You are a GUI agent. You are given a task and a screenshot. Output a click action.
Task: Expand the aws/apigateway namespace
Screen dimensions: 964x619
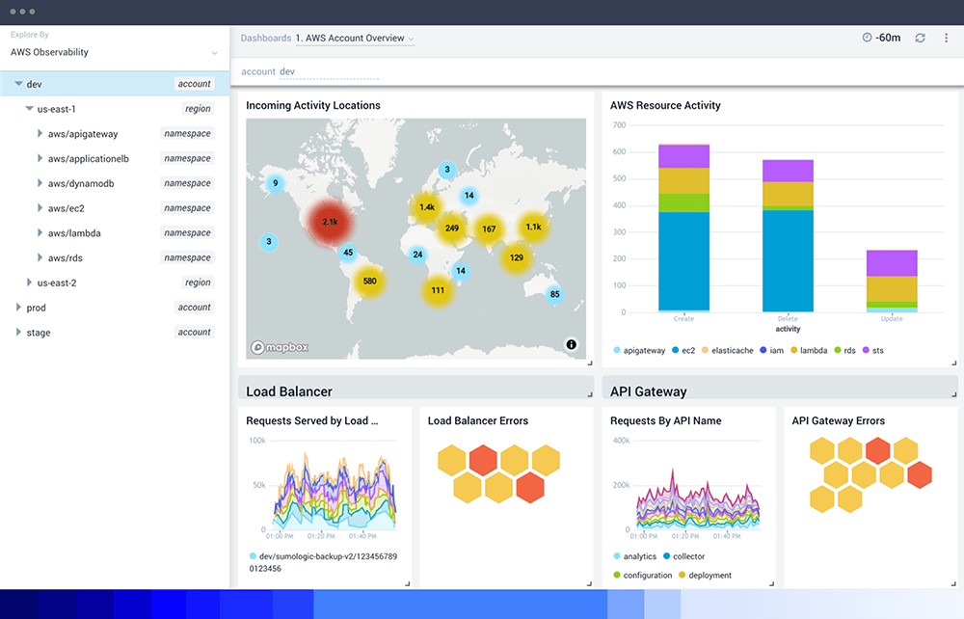pyautogui.click(x=40, y=133)
